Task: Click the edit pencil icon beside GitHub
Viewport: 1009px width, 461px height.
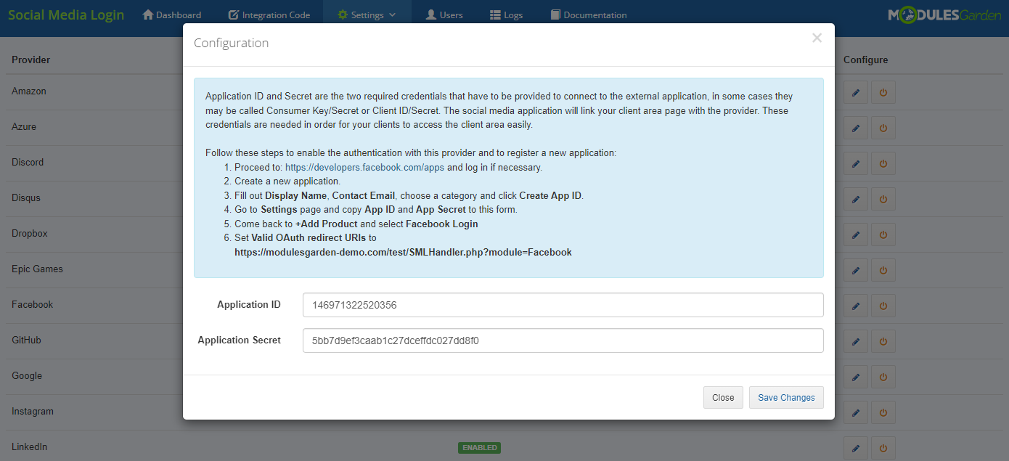Action: 855,340
